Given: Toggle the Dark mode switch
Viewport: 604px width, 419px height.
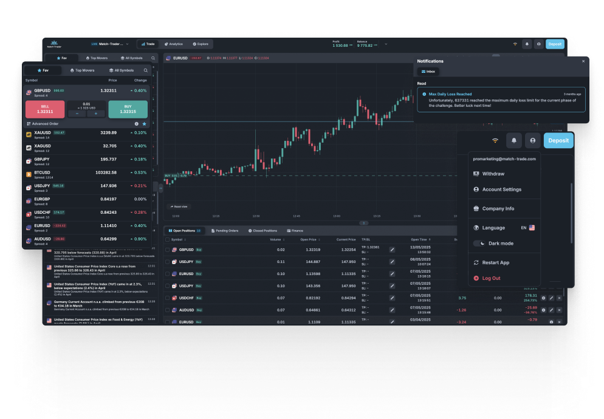Looking at the screenshot, I should (480, 243).
